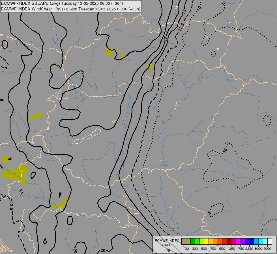Viewport: 277px width, 254px height.
Task: Click the 3000 legend value
Action: coord(258,249)
